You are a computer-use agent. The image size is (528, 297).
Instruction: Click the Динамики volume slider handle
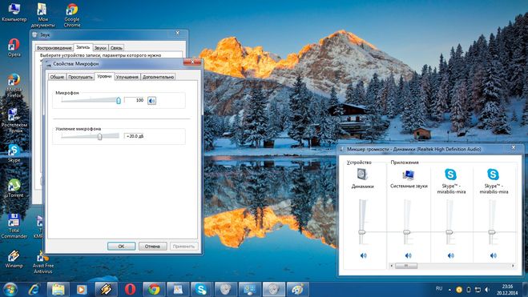tap(362, 231)
